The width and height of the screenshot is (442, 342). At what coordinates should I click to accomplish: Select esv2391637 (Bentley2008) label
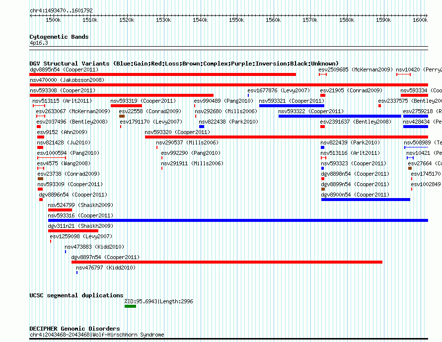(356, 122)
